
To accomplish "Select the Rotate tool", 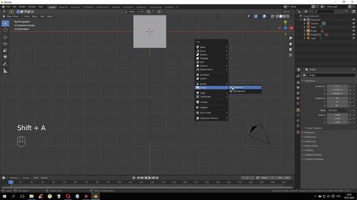I will click(x=5, y=44).
